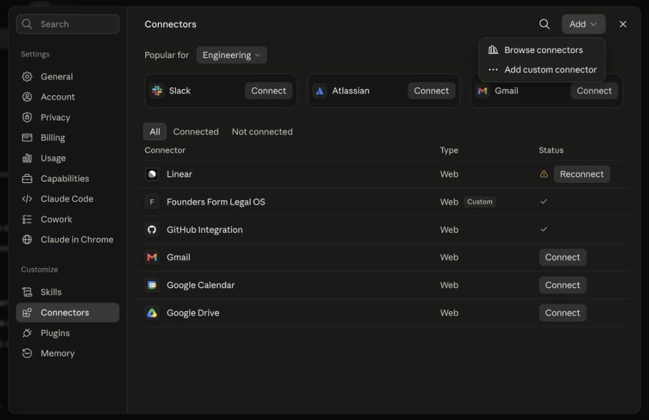Click the Privacy shield icon

tap(27, 117)
